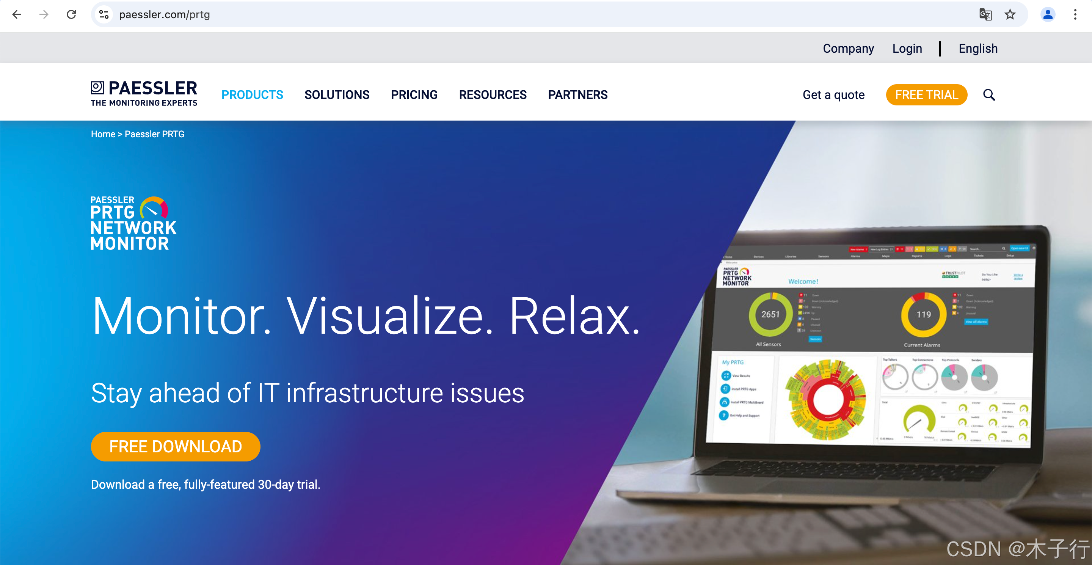1092x568 pixels.
Task: Expand the PRODUCTS navigation menu
Action: point(252,95)
